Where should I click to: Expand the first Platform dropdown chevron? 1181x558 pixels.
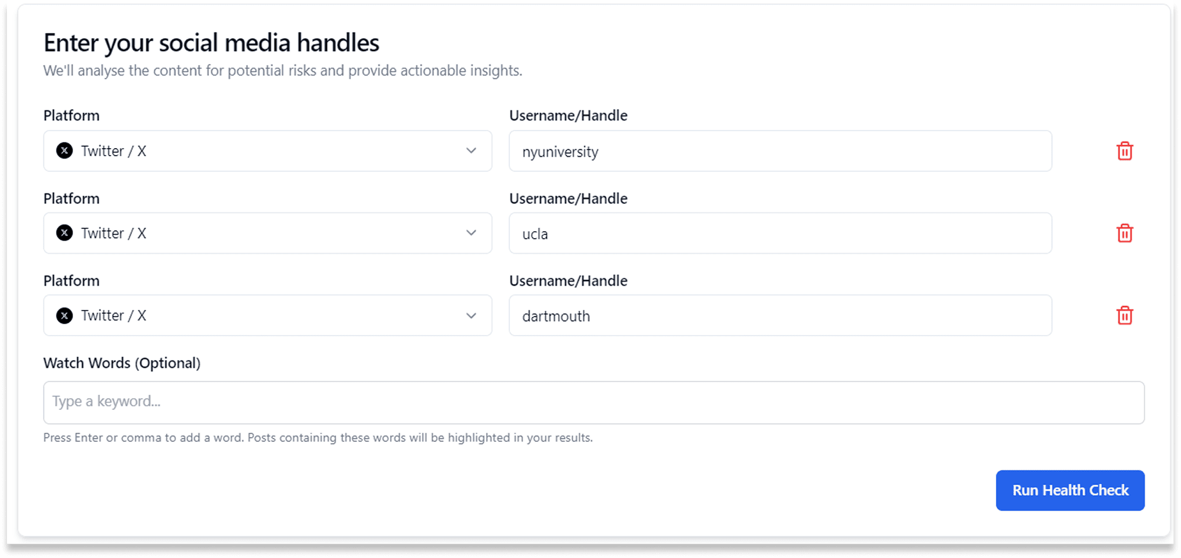coord(471,151)
